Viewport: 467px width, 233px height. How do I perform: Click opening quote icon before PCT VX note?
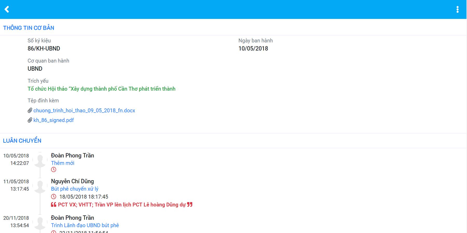(54, 205)
